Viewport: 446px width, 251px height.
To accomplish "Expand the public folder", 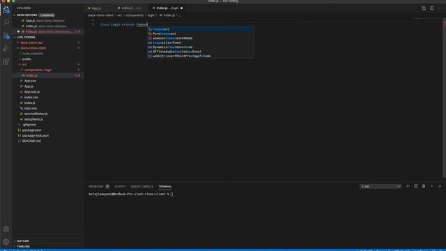I will point(26,59).
